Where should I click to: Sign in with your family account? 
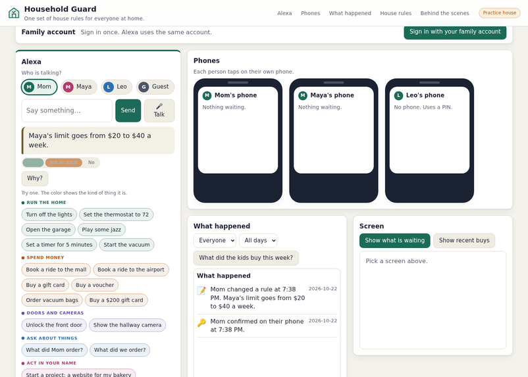click(x=455, y=32)
